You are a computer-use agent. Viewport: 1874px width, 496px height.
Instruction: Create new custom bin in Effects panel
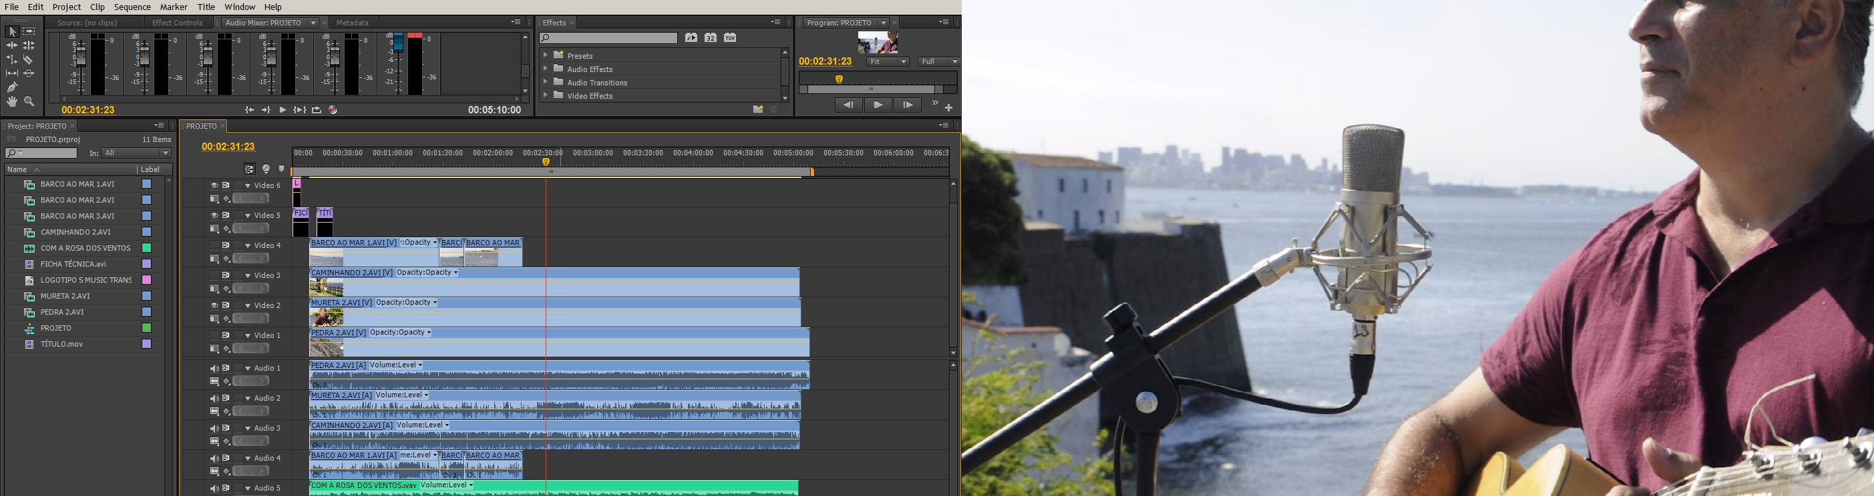758,109
